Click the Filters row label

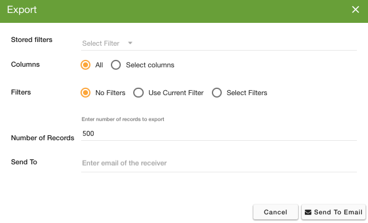(21, 92)
